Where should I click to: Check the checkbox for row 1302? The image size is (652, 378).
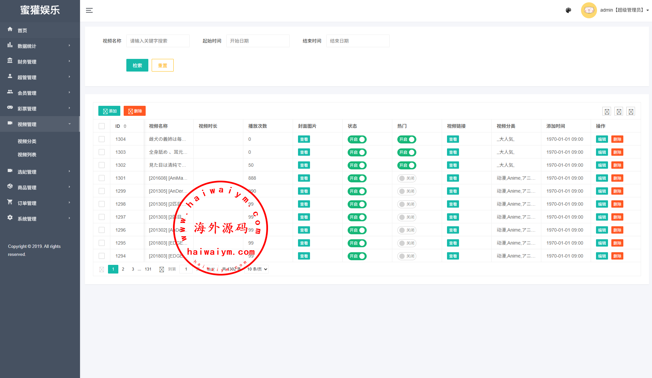[102, 165]
